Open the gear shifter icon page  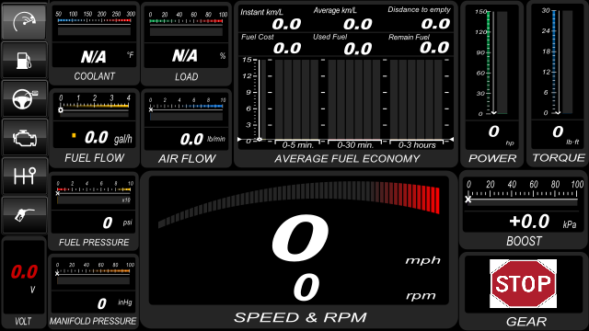(x=25, y=176)
